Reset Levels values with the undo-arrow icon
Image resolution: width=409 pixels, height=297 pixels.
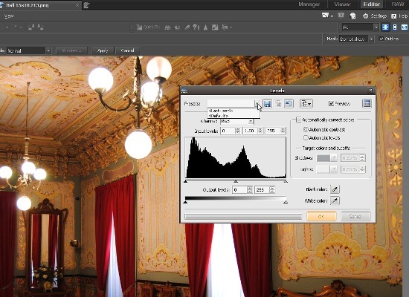[289, 104]
